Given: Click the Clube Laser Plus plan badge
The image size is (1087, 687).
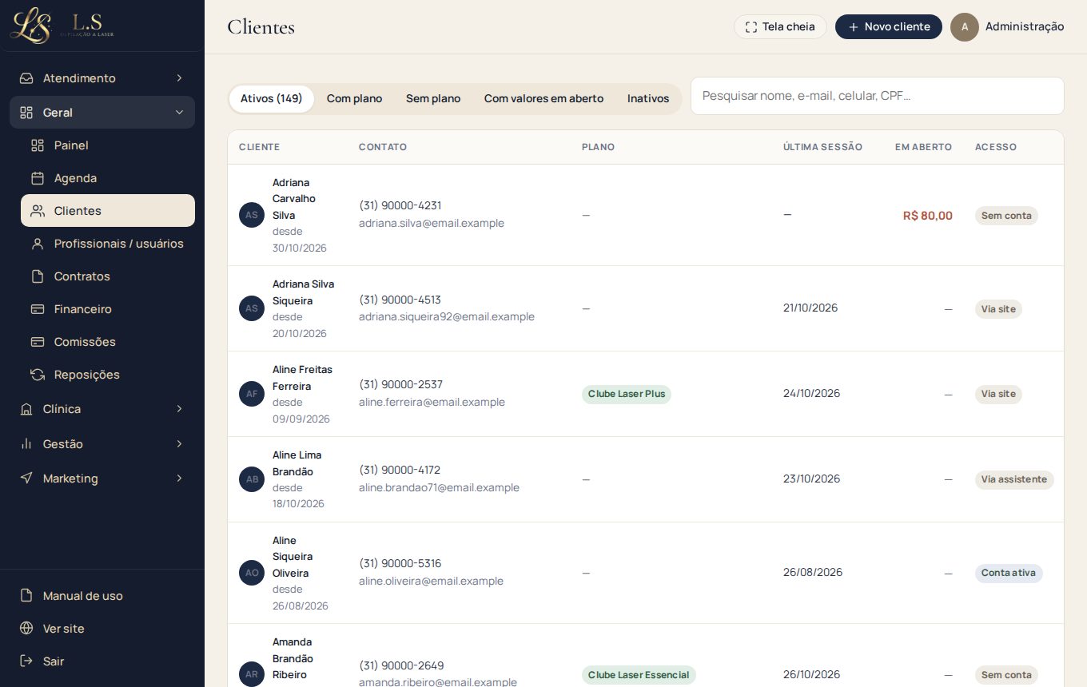Looking at the screenshot, I should point(627,394).
